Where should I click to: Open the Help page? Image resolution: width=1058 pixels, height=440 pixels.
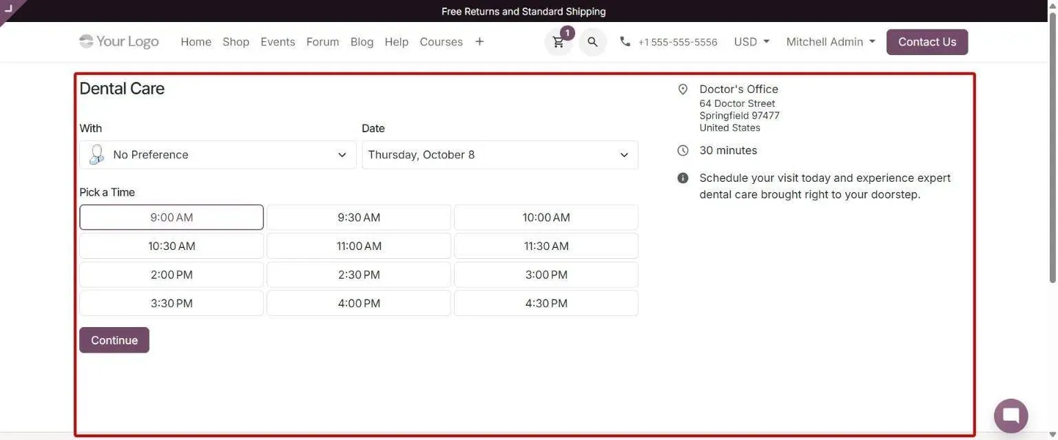[x=396, y=41]
